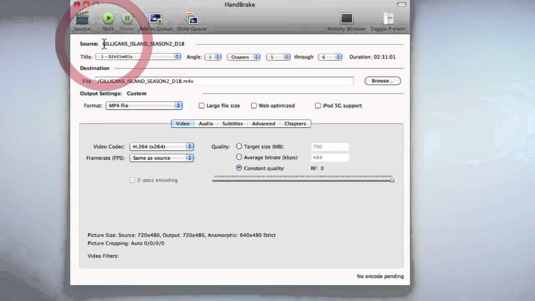This screenshot has height=301, width=535.
Task: Open the Framerate (FPS) dropdown
Action: point(162,158)
